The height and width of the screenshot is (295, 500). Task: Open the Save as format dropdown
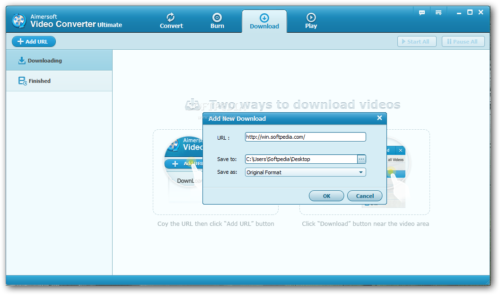[305, 172]
